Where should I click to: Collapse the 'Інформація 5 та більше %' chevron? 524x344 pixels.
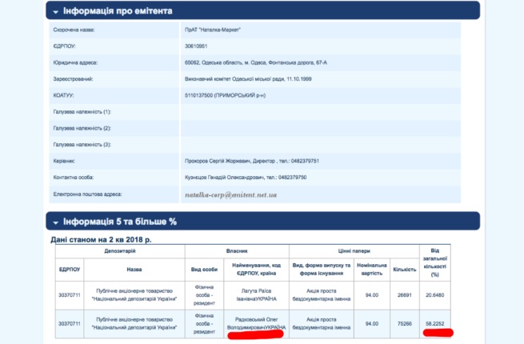pos(54,222)
